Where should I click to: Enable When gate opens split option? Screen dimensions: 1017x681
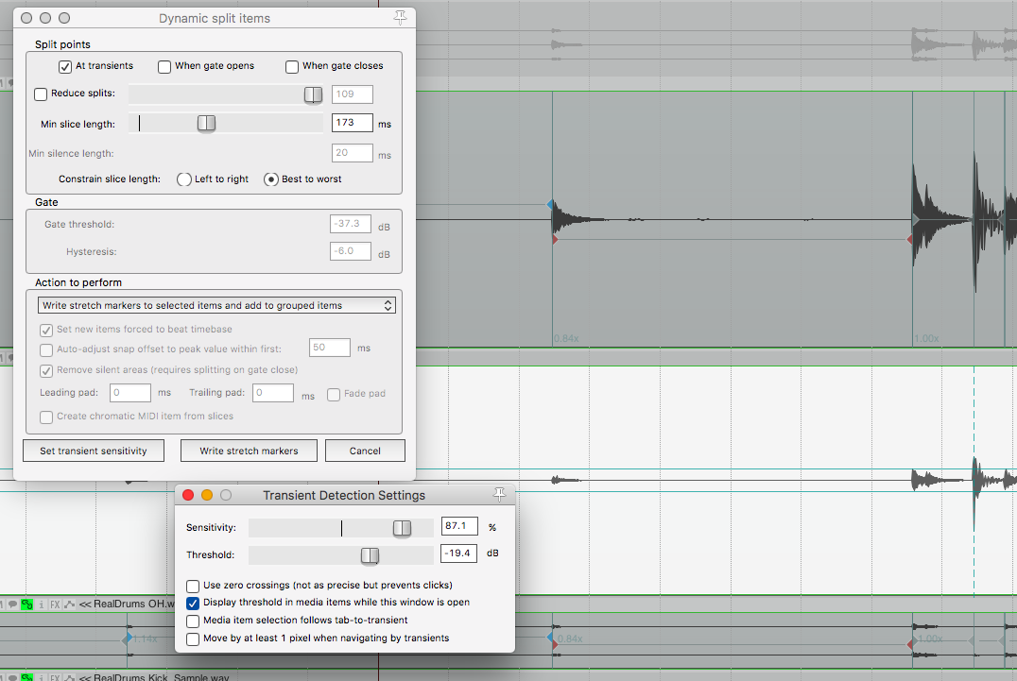tap(164, 66)
